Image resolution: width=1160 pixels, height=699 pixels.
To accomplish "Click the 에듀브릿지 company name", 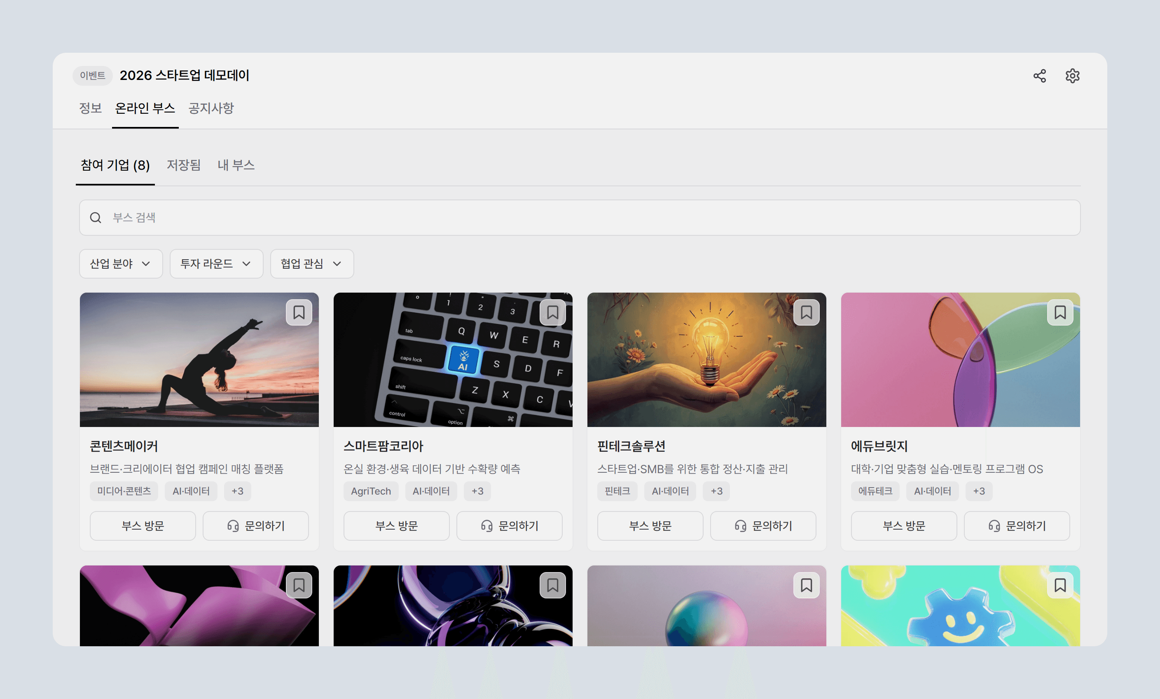I will tap(879, 446).
